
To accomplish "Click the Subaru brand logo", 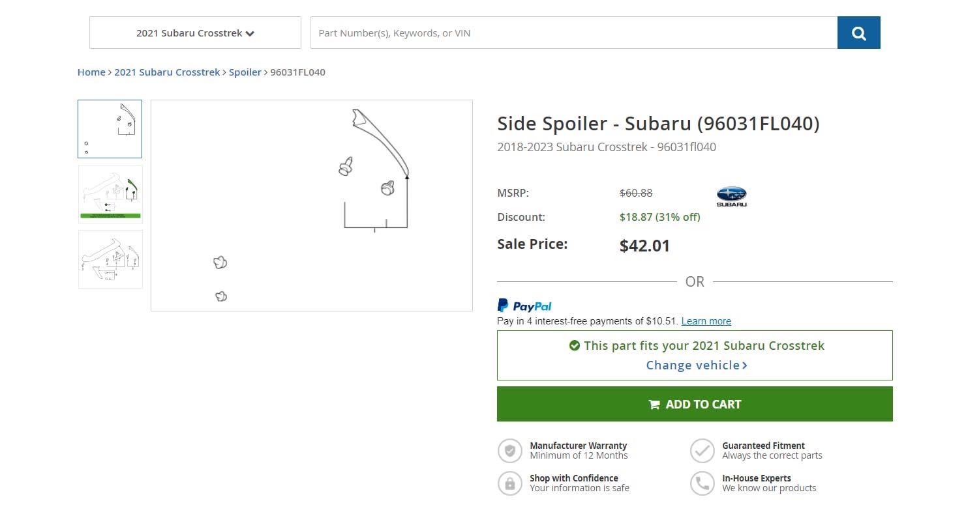I will pyautogui.click(x=732, y=196).
